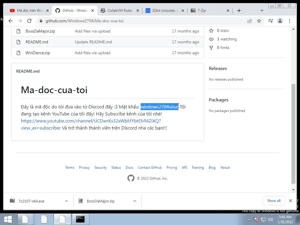The width and height of the screenshot is (300, 225).
Task: Click the file icon beside WinDance.zip
Action: click(18, 53)
